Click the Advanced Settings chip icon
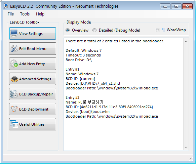 point(14,79)
